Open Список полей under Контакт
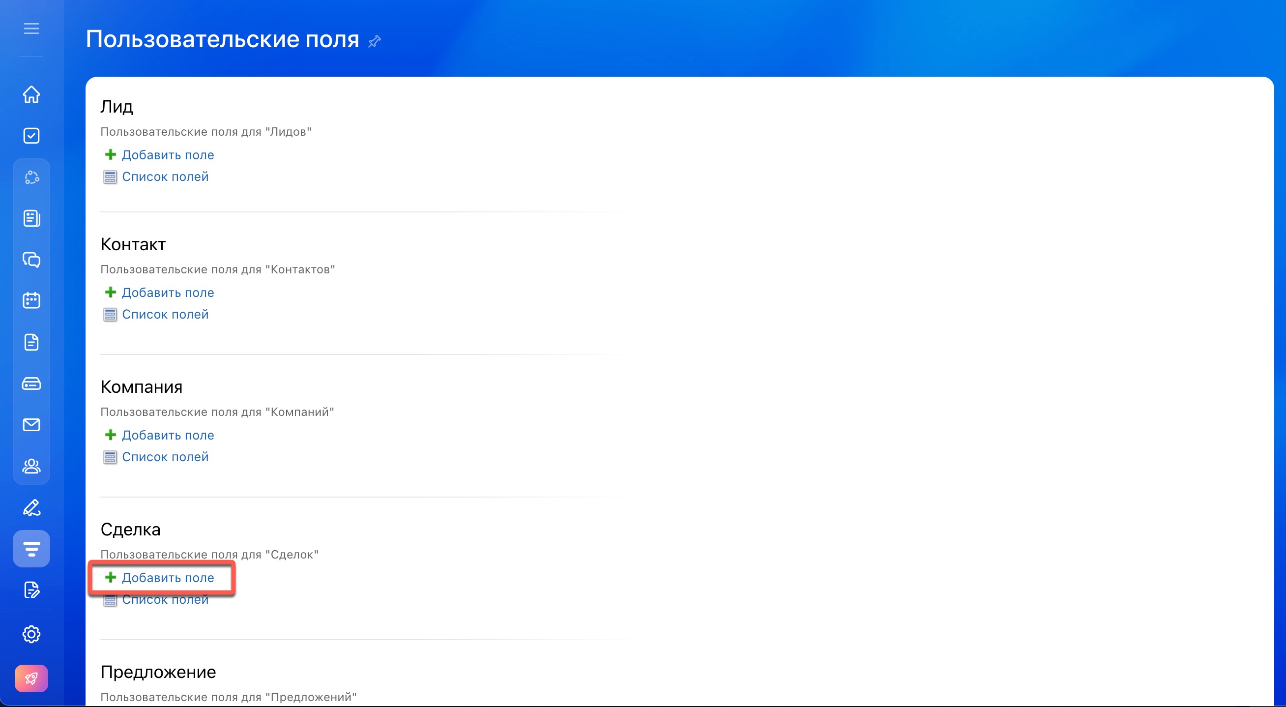Screen dimensions: 1286x707 [165, 315]
